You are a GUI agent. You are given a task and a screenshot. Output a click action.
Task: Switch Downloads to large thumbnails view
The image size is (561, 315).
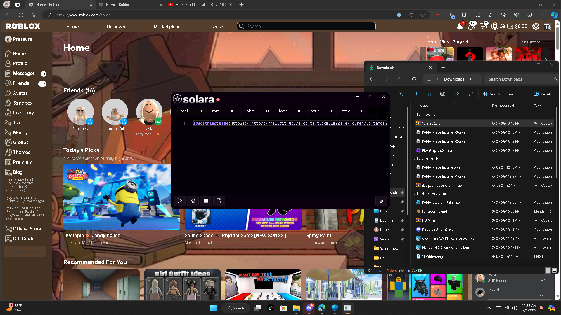point(554,270)
